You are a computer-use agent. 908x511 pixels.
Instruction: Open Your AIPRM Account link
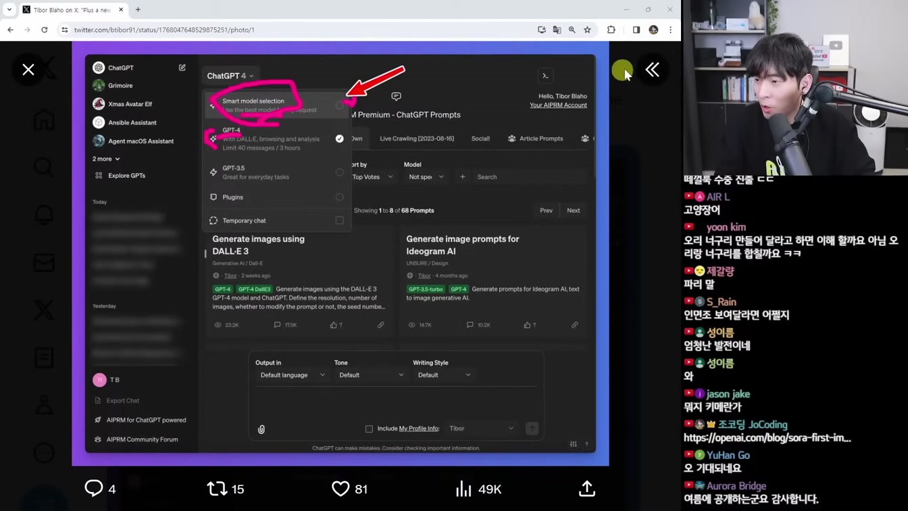coord(558,105)
